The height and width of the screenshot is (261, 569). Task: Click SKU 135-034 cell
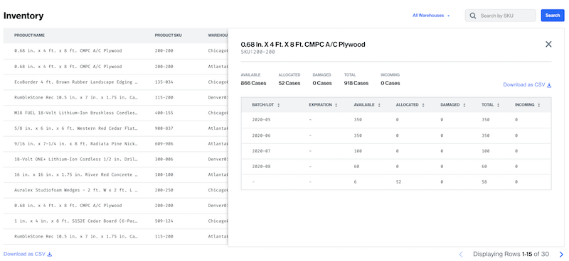pos(164,82)
